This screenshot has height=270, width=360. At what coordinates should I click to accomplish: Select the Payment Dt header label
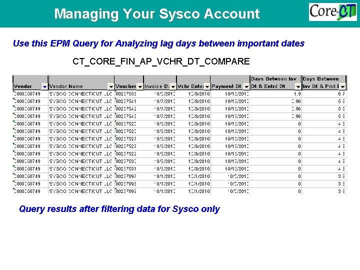tap(226, 86)
